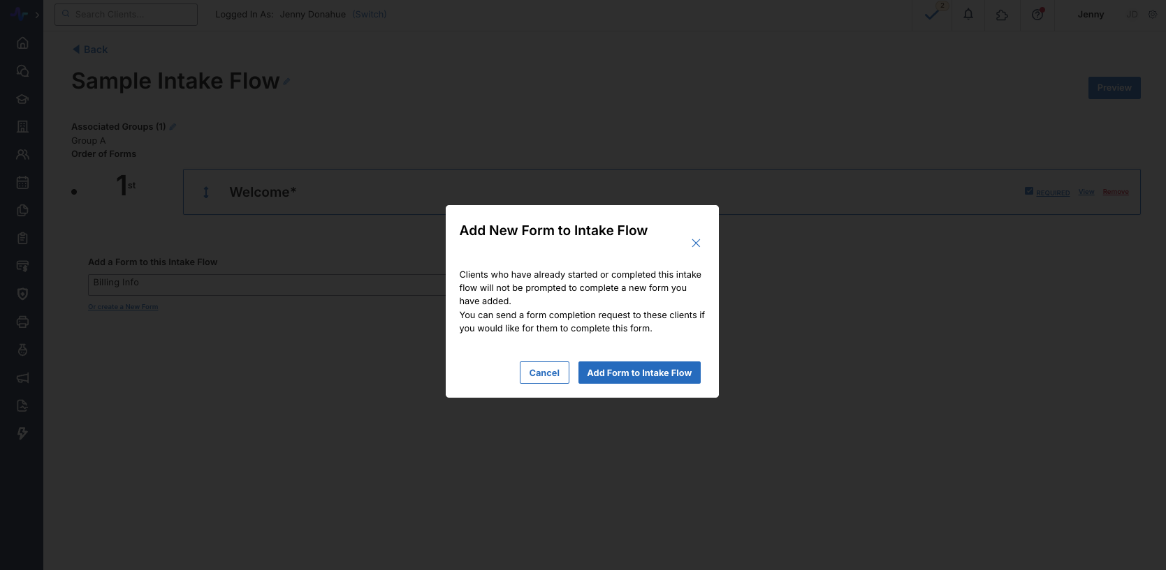Open the documents icon in the sidebar
This screenshot has width=1166, height=570.
coord(22,211)
